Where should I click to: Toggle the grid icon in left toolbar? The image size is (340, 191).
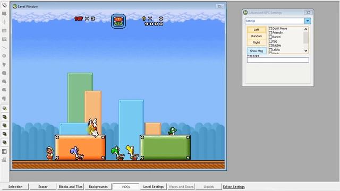(4, 151)
